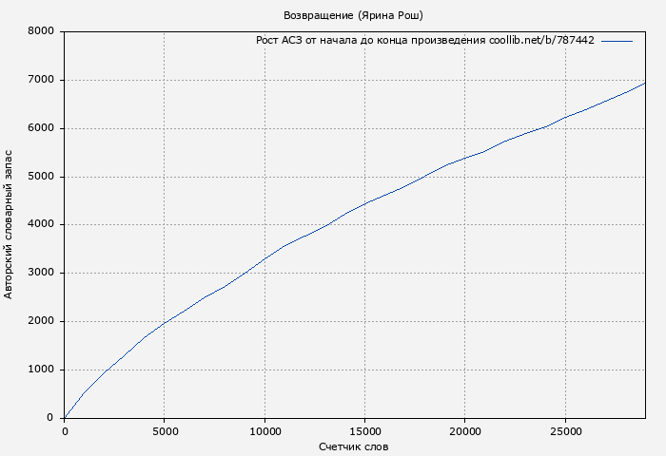
Task: Click the curve's starting point at the origin
Action: (65, 417)
